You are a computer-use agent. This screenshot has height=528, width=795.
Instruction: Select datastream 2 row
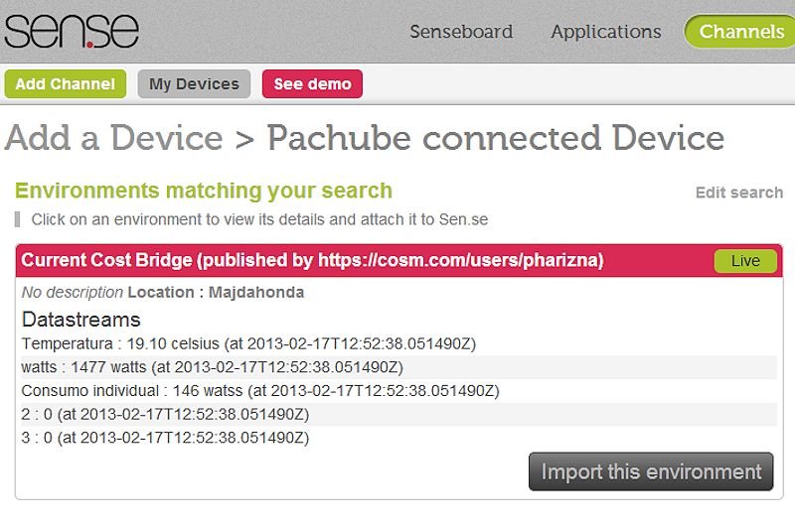tap(399, 414)
